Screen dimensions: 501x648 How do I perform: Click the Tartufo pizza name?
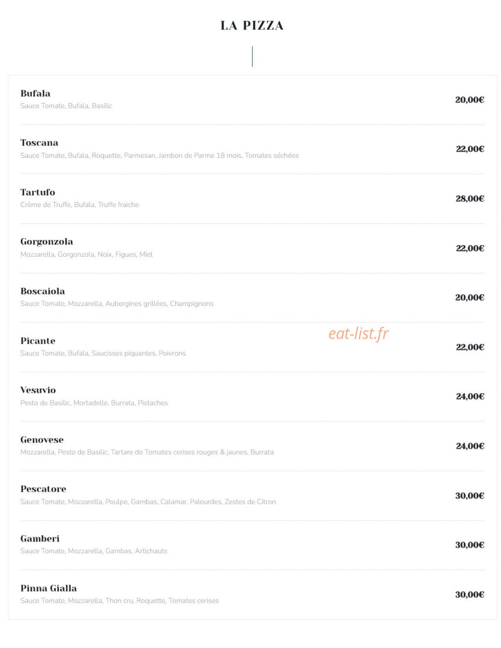click(37, 192)
